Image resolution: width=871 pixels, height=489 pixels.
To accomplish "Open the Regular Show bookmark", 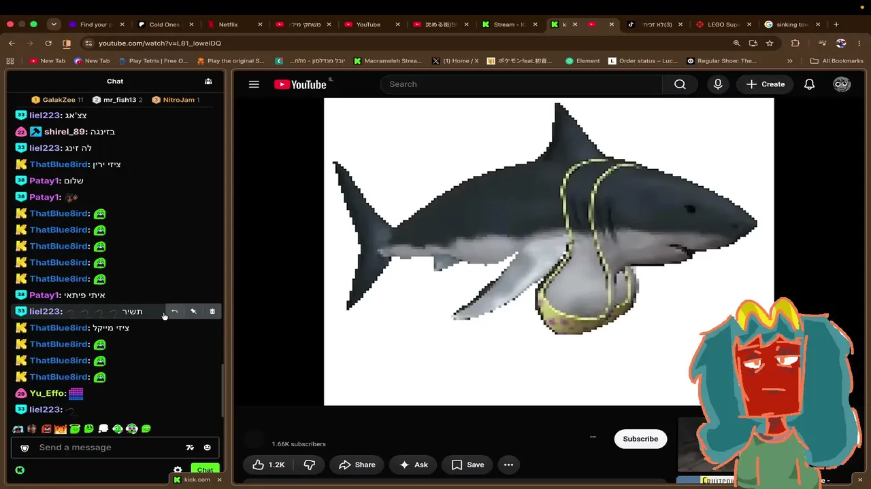I will (721, 60).
